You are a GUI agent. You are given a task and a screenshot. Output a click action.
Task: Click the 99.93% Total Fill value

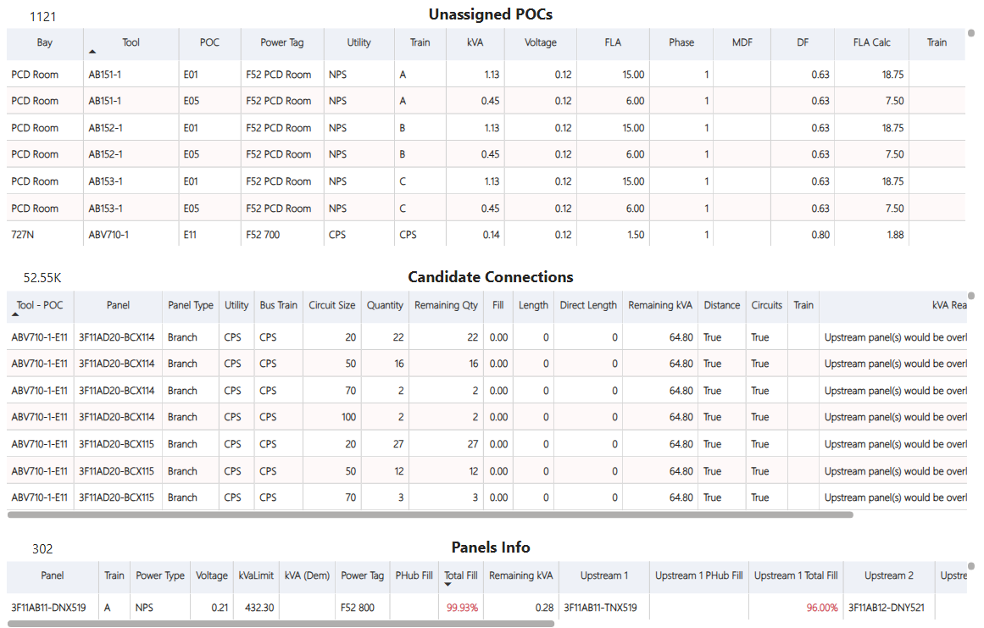462,607
